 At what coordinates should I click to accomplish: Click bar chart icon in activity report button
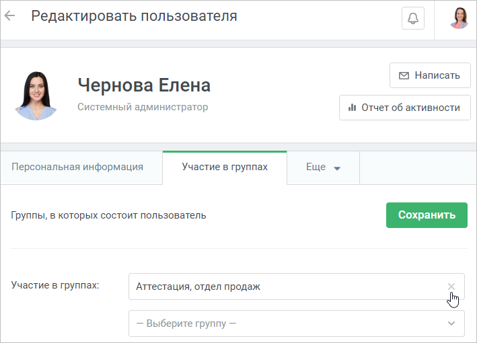(x=352, y=108)
